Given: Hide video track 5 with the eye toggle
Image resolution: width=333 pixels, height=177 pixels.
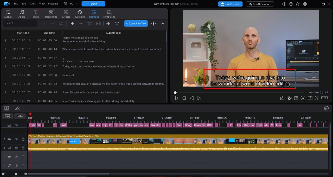Looking at the screenshot, I should 16,139.
